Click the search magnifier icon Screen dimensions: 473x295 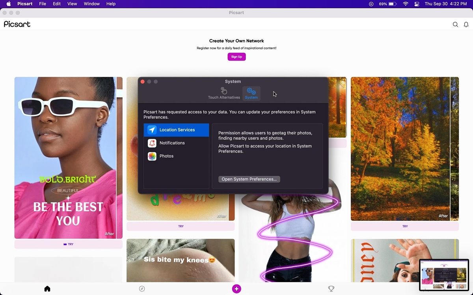coord(455,24)
